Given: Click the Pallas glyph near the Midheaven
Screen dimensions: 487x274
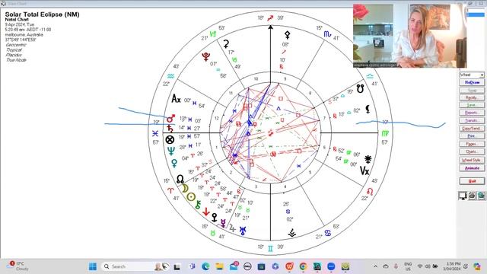Looking at the screenshot, I should tap(288, 34).
